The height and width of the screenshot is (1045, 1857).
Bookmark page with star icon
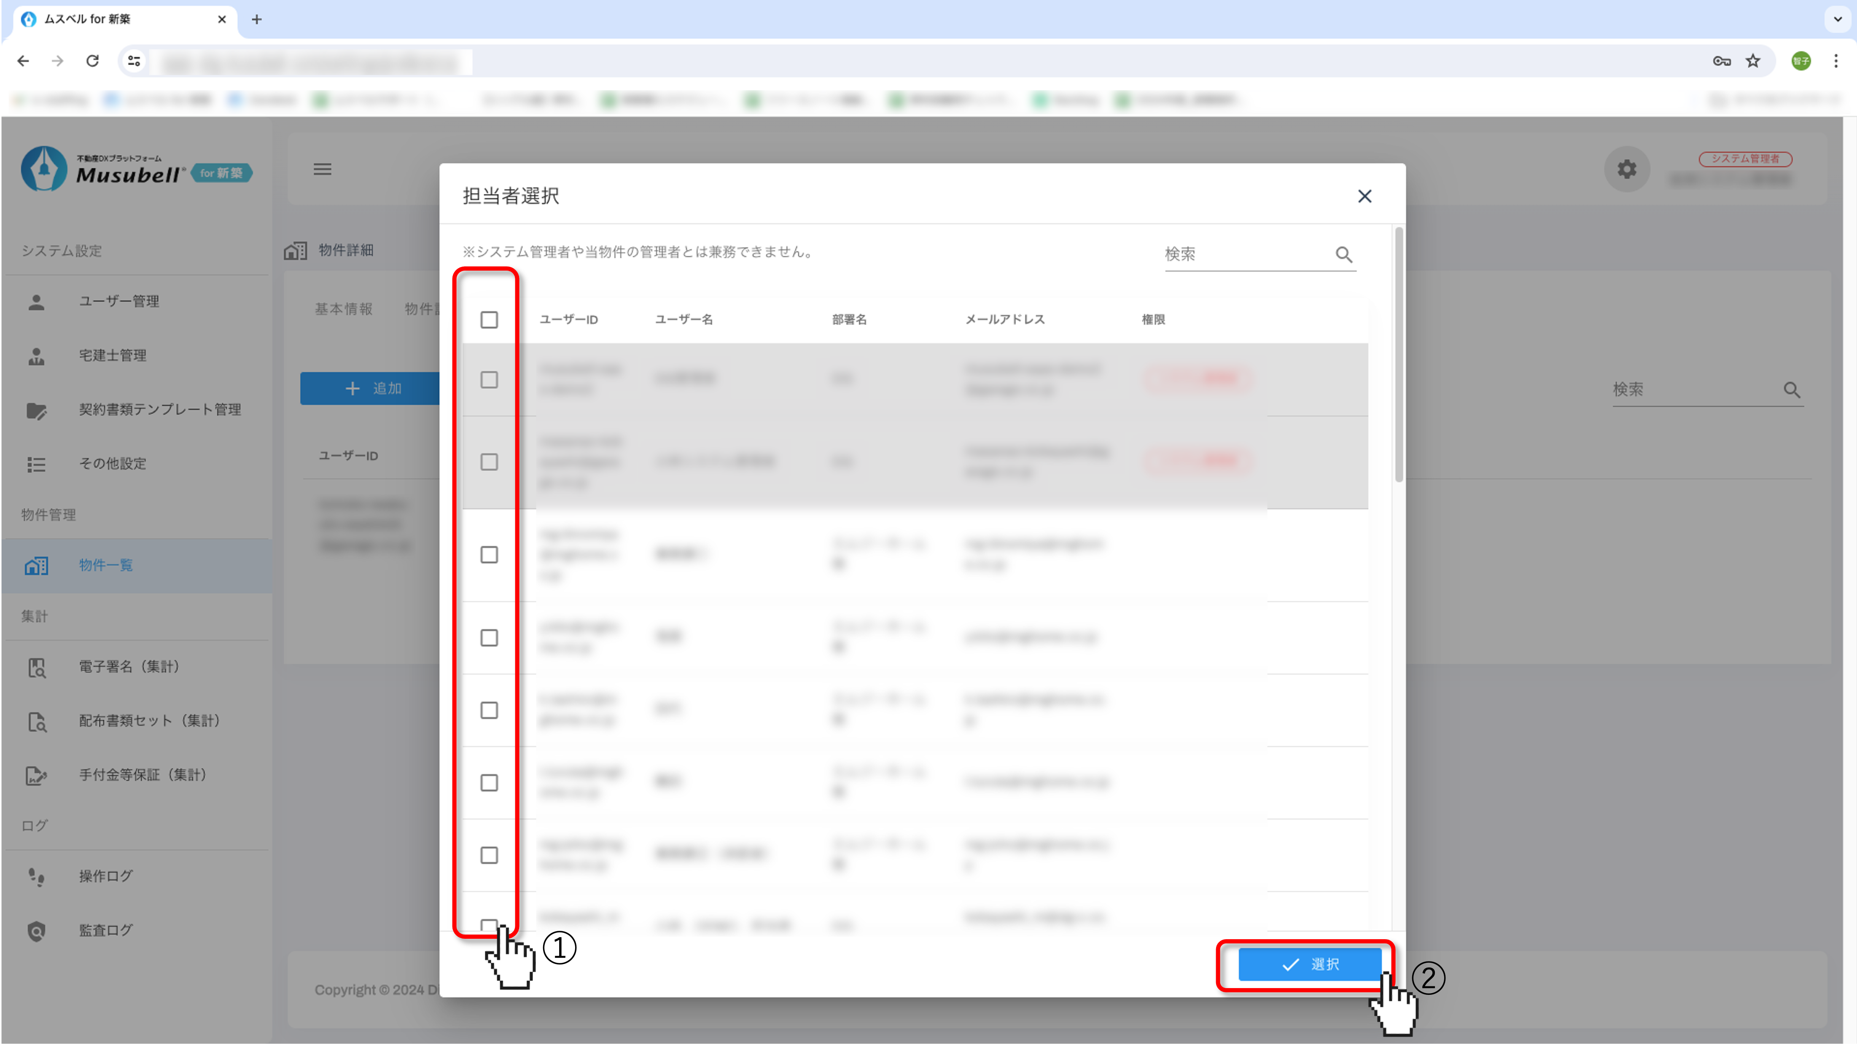click(x=1752, y=61)
